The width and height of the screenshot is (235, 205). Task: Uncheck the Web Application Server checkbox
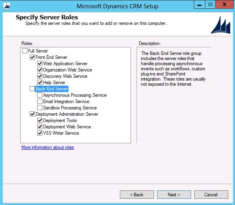click(x=40, y=64)
